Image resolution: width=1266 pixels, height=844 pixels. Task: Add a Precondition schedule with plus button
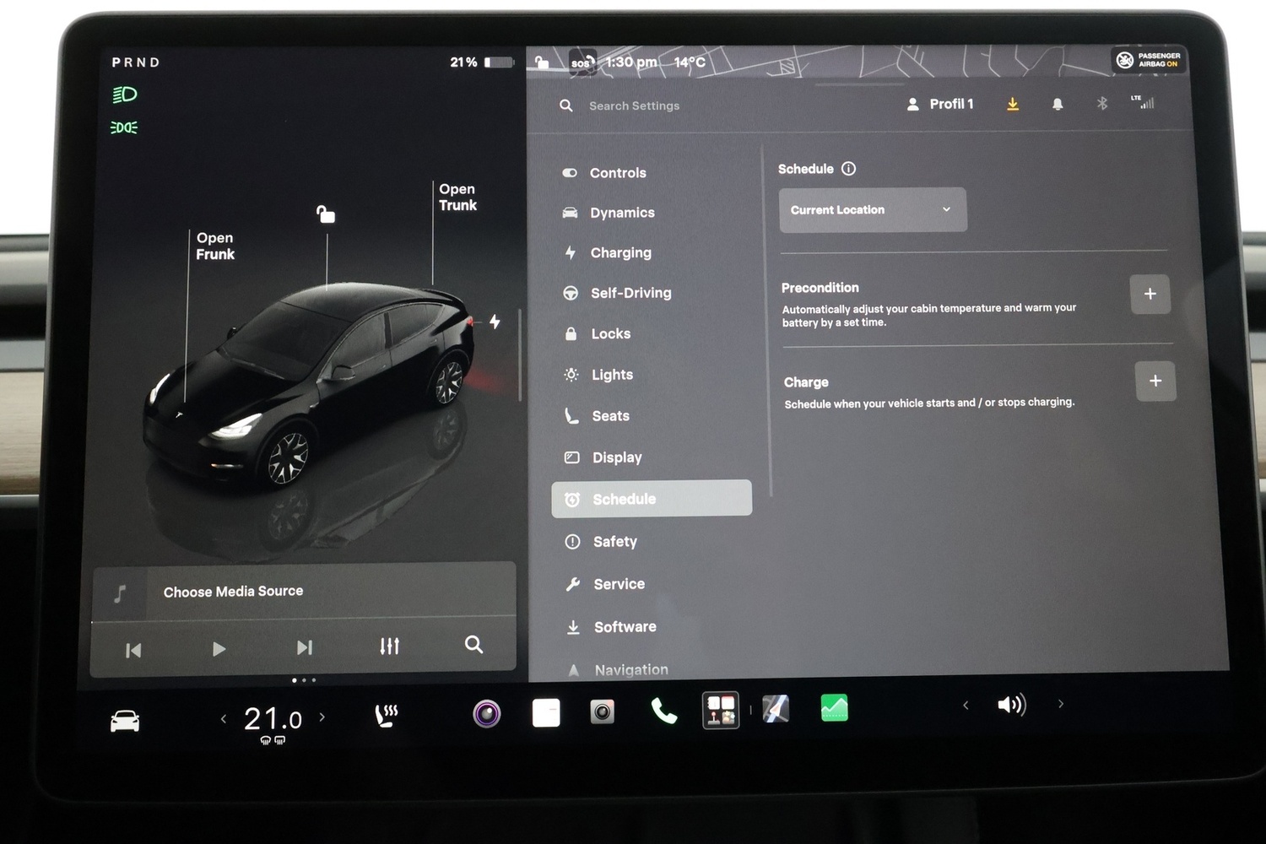[1150, 294]
